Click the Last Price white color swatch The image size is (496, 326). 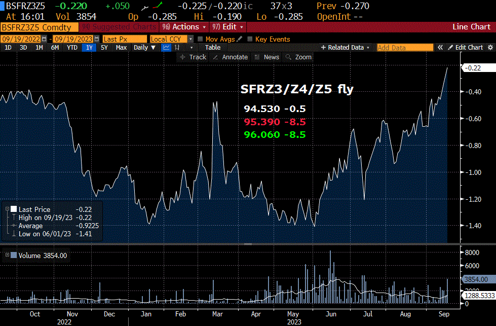(14, 209)
